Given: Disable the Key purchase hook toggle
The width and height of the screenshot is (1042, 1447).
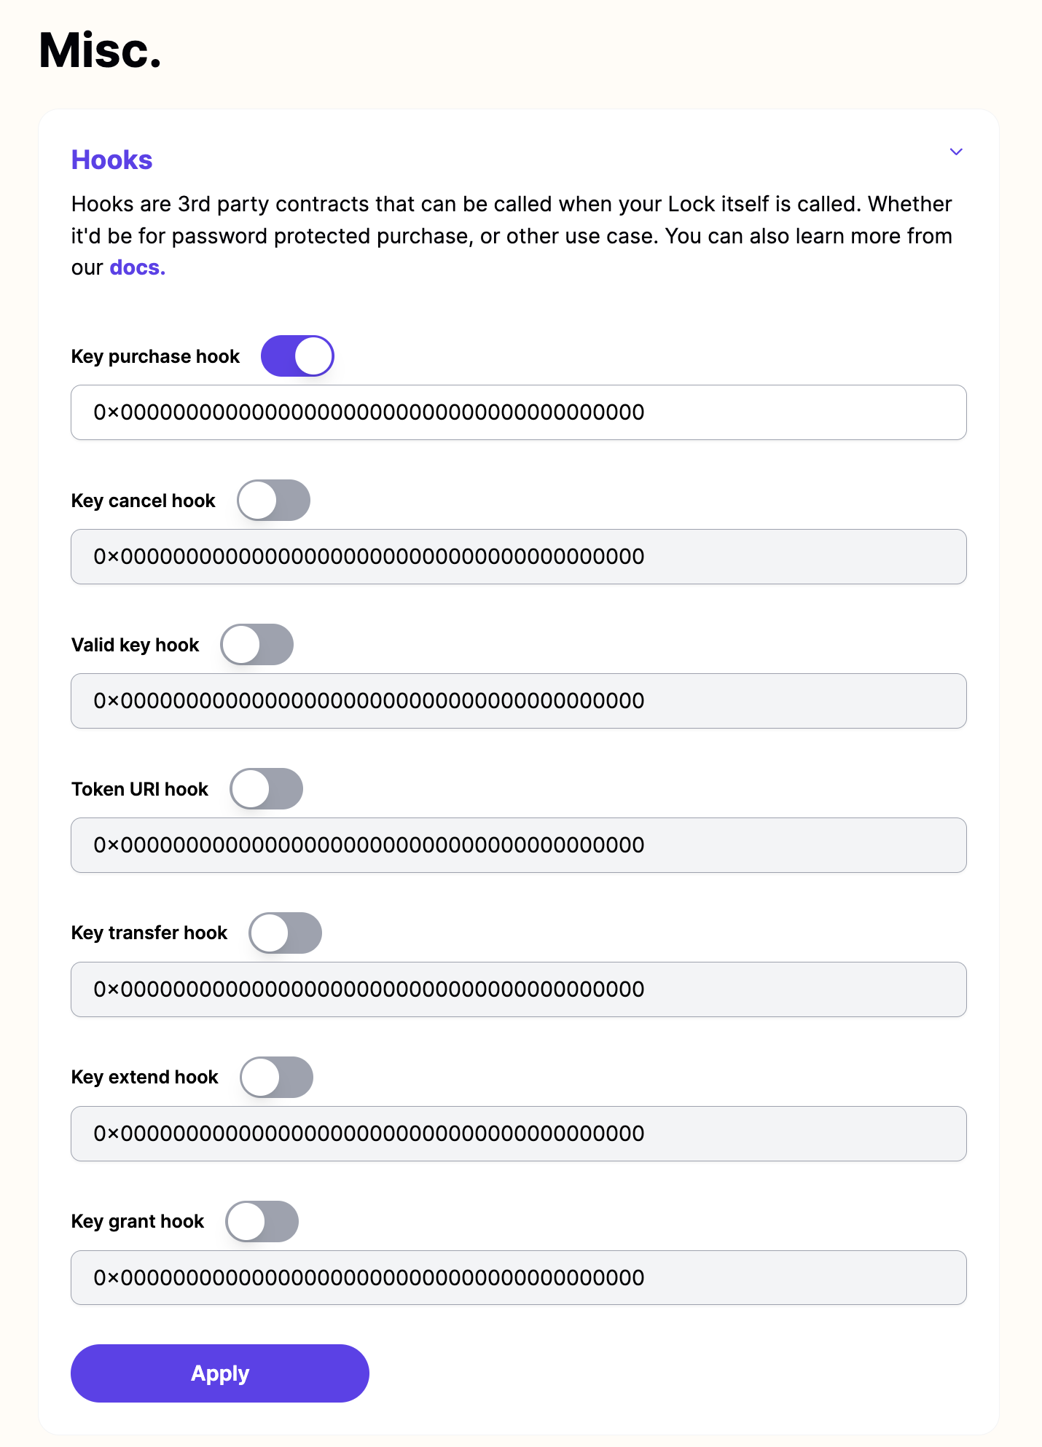Looking at the screenshot, I should click(x=297, y=356).
